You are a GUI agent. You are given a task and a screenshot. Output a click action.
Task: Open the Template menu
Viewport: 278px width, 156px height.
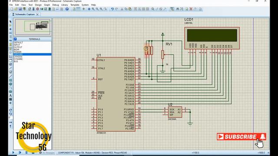[x=75, y=5]
